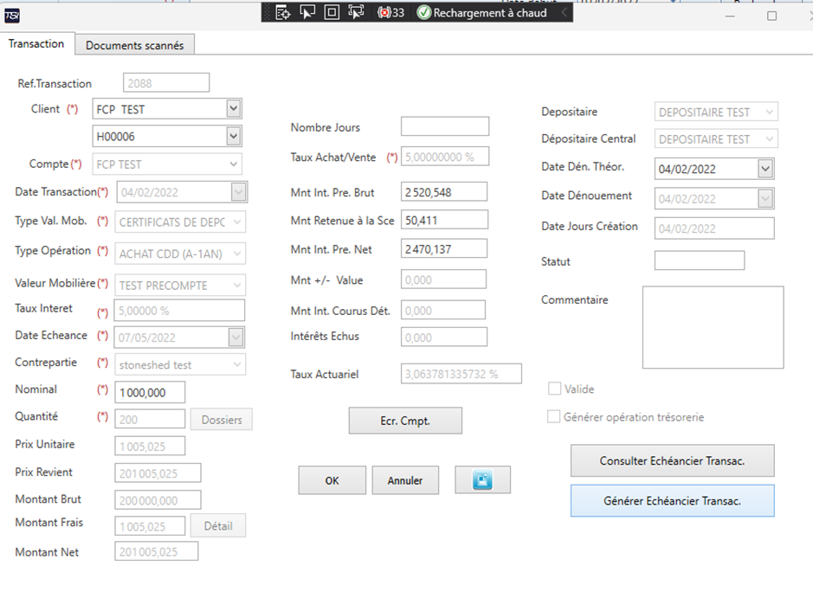This screenshot has width=813, height=598.
Task: Switch to the Documents scannés tab
Action: pos(135,45)
